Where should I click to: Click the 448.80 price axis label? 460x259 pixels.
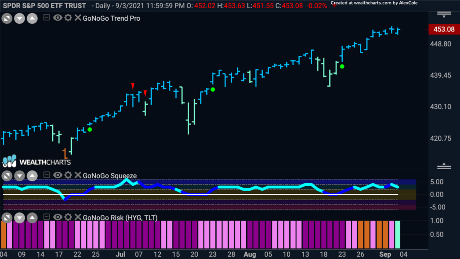441,44
